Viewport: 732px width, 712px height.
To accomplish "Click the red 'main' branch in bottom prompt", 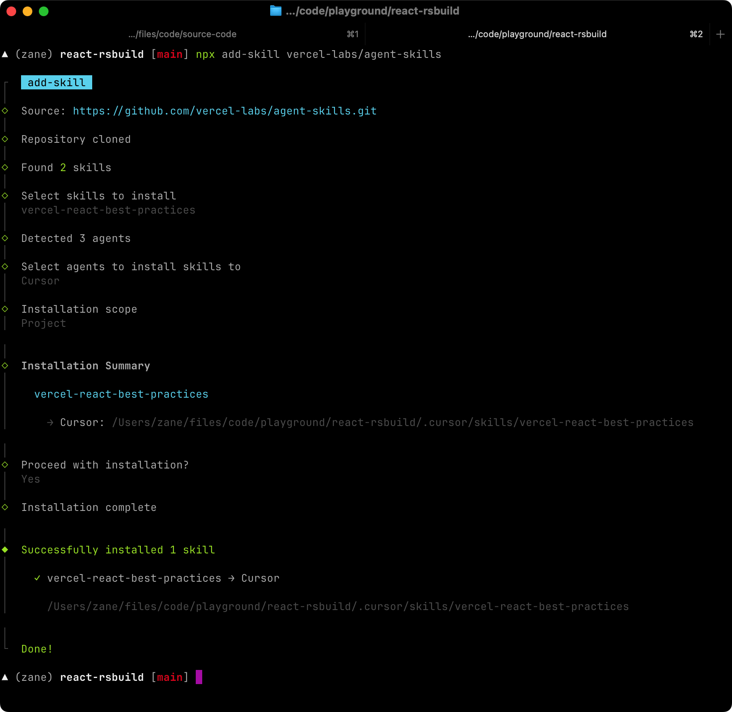I will [170, 677].
